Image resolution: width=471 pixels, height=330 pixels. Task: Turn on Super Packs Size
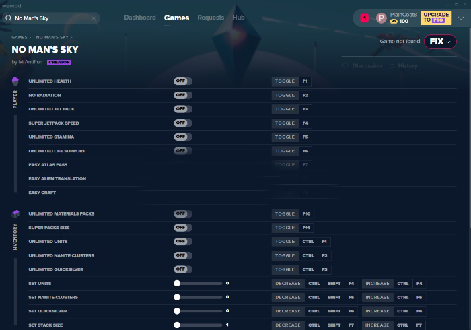(183, 228)
